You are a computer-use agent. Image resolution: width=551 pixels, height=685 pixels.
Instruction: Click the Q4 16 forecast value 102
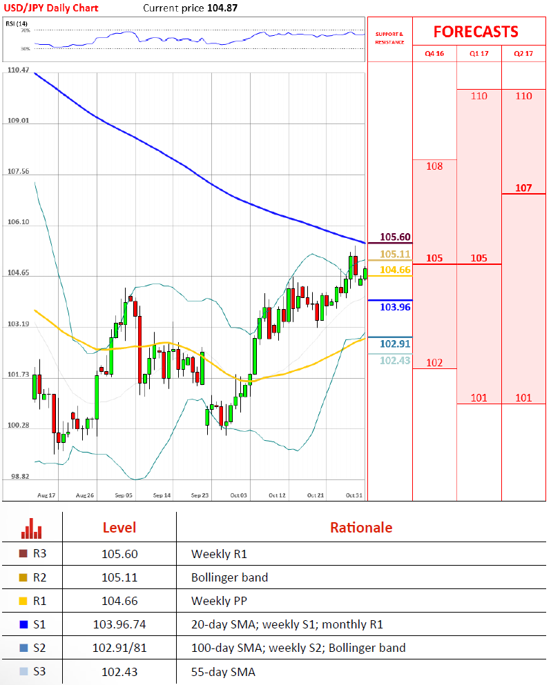(x=434, y=363)
